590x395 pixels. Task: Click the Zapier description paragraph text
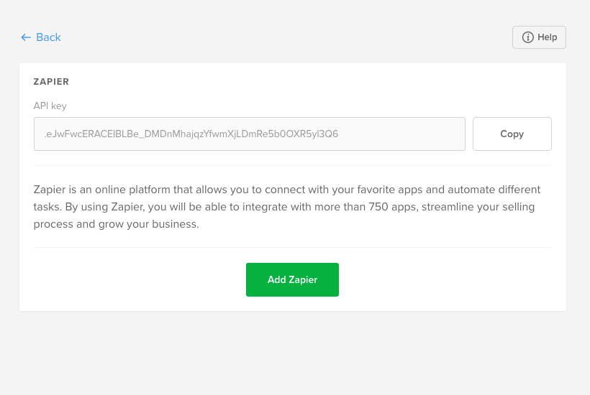click(286, 207)
